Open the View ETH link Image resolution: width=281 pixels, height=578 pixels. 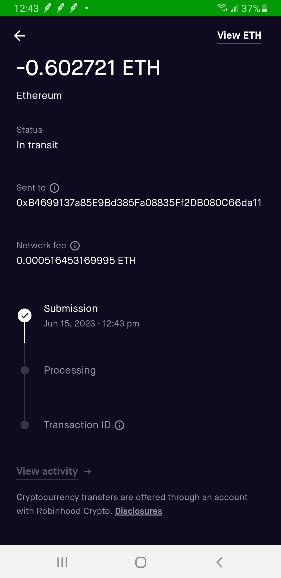239,36
